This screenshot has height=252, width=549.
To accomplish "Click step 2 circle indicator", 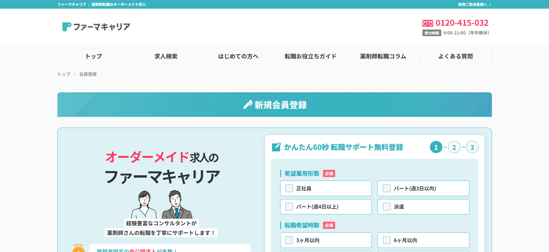I will tap(454, 147).
